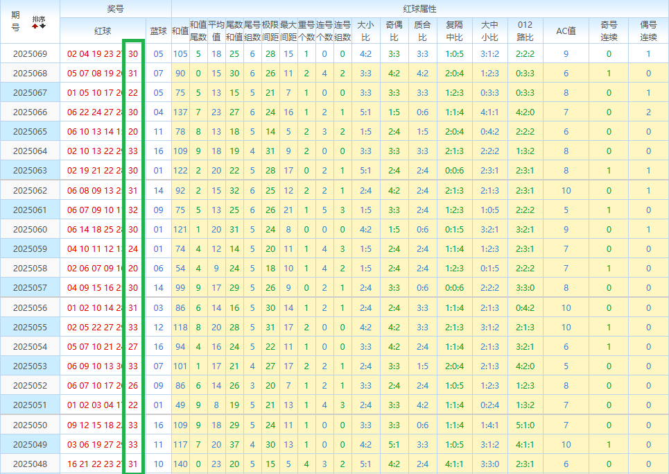The width and height of the screenshot is (669, 474).
Task: Click blue ball 10 in row 2025048
Action: click(158, 464)
